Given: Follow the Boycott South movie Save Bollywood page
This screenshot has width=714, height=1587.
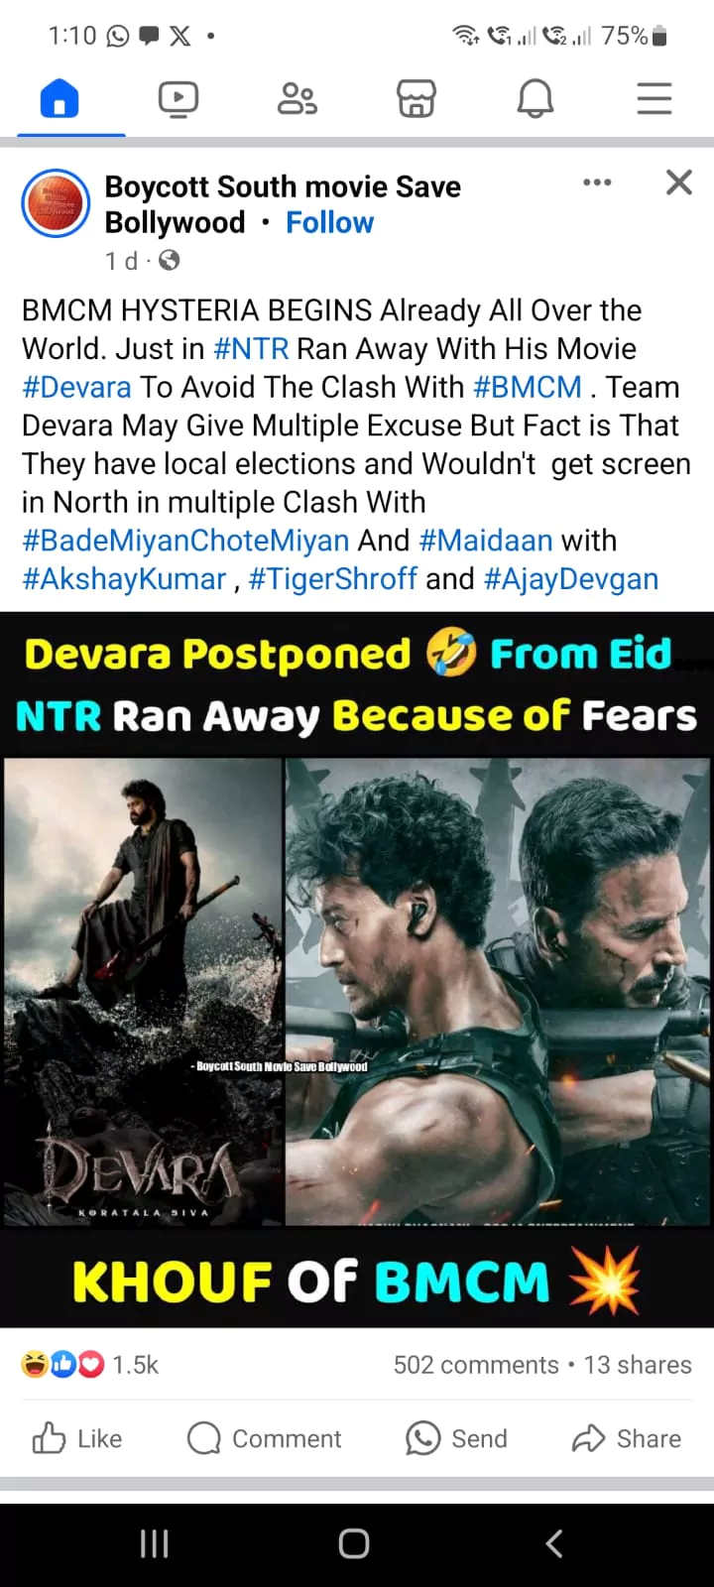Looking at the screenshot, I should tap(329, 223).
